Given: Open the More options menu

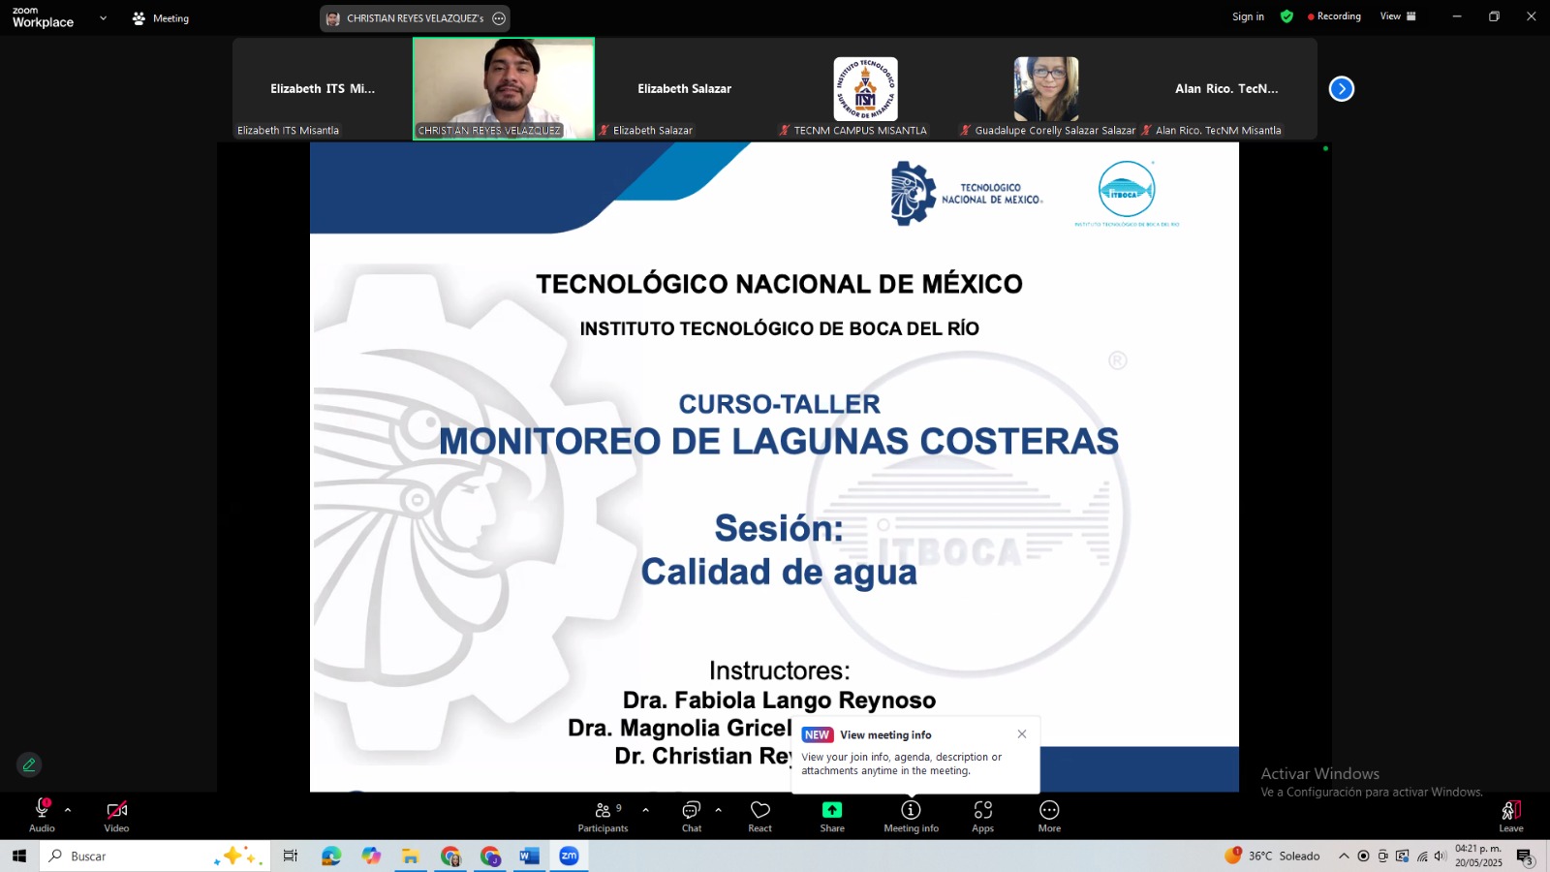Looking at the screenshot, I should tap(1049, 815).
